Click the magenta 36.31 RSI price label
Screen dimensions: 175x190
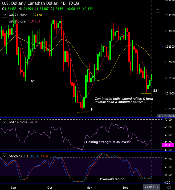(168, 145)
